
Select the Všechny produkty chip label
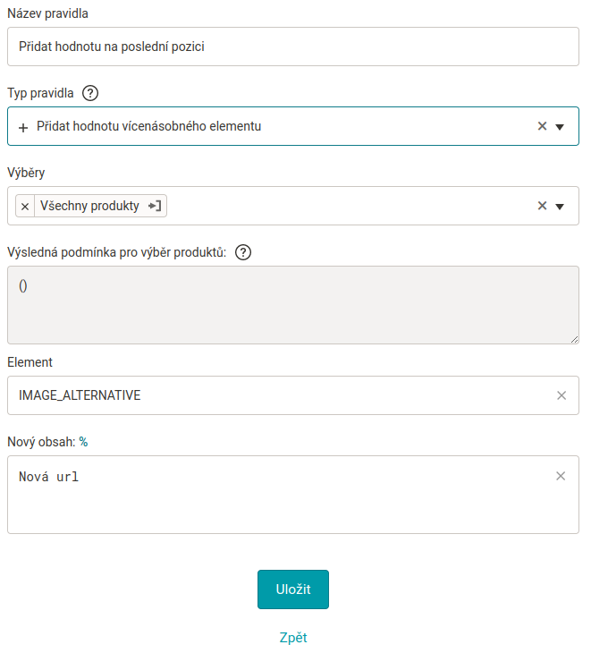pyautogui.click(x=89, y=206)
